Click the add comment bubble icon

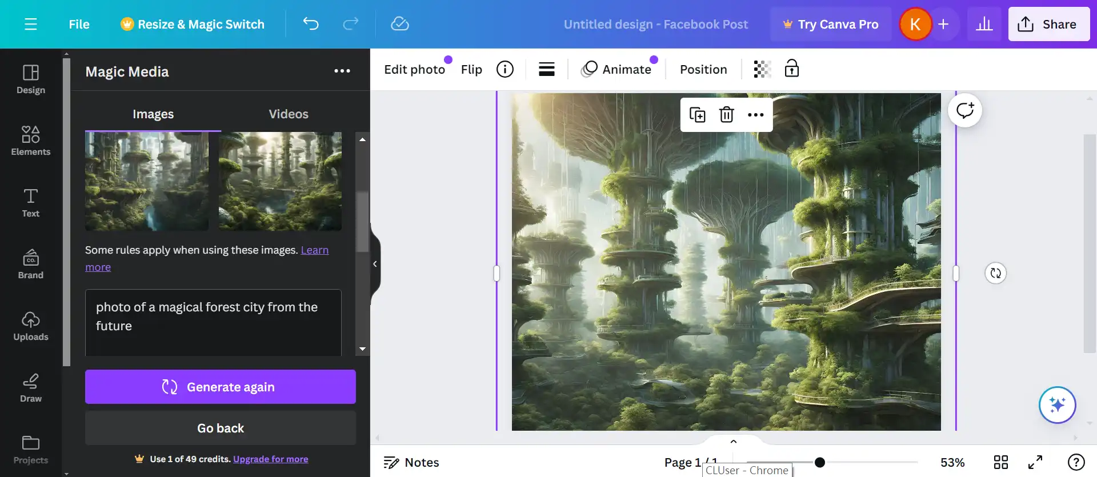click(x=964, y=110)
